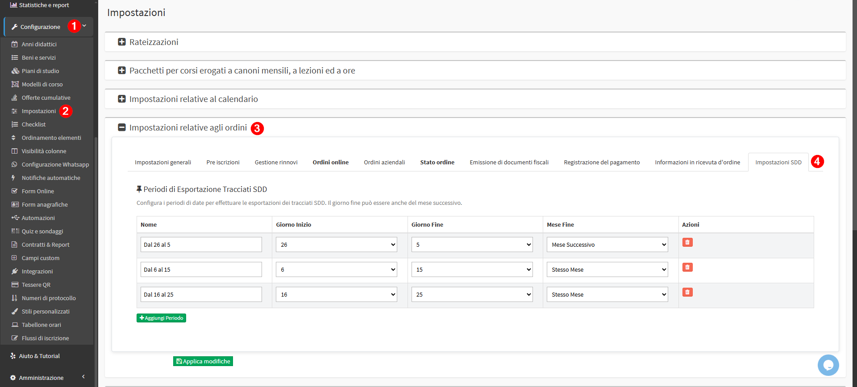Select the Stato ordine tab

(437, 162)
